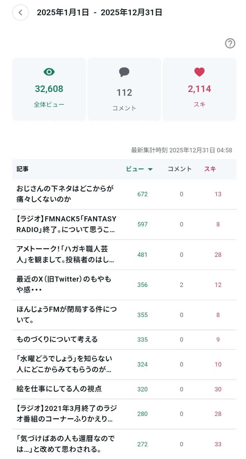
Task: Select the コメント 112 summary card
Action: [x=124, y=89]
